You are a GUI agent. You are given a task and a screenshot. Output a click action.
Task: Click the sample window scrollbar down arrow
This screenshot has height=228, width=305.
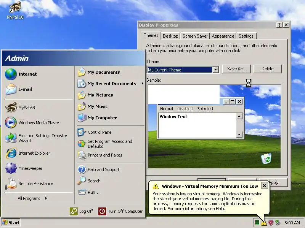pyautogui.click(x=239, y=135)
